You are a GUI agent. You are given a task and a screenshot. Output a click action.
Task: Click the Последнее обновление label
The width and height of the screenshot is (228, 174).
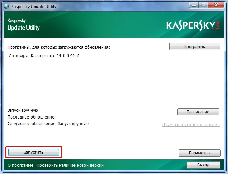[32, 117]
